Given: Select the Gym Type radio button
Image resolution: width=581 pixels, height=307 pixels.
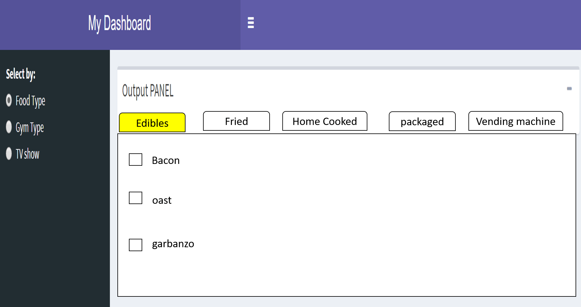Looking at the screenshot, I should click(9, 127).
